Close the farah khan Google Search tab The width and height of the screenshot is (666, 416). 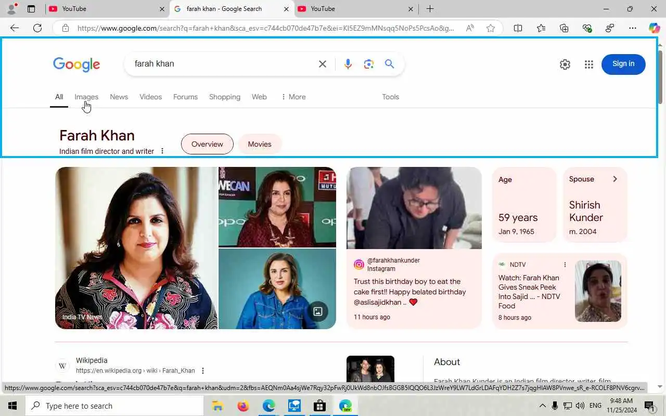click(287, 9)
